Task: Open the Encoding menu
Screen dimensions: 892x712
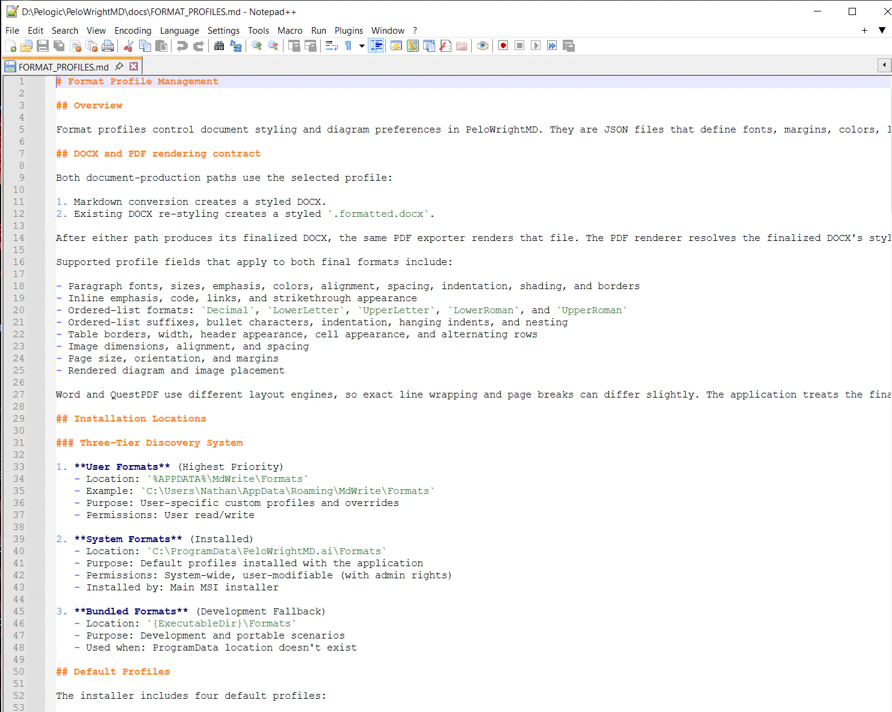Action: [x=133, y=31]
